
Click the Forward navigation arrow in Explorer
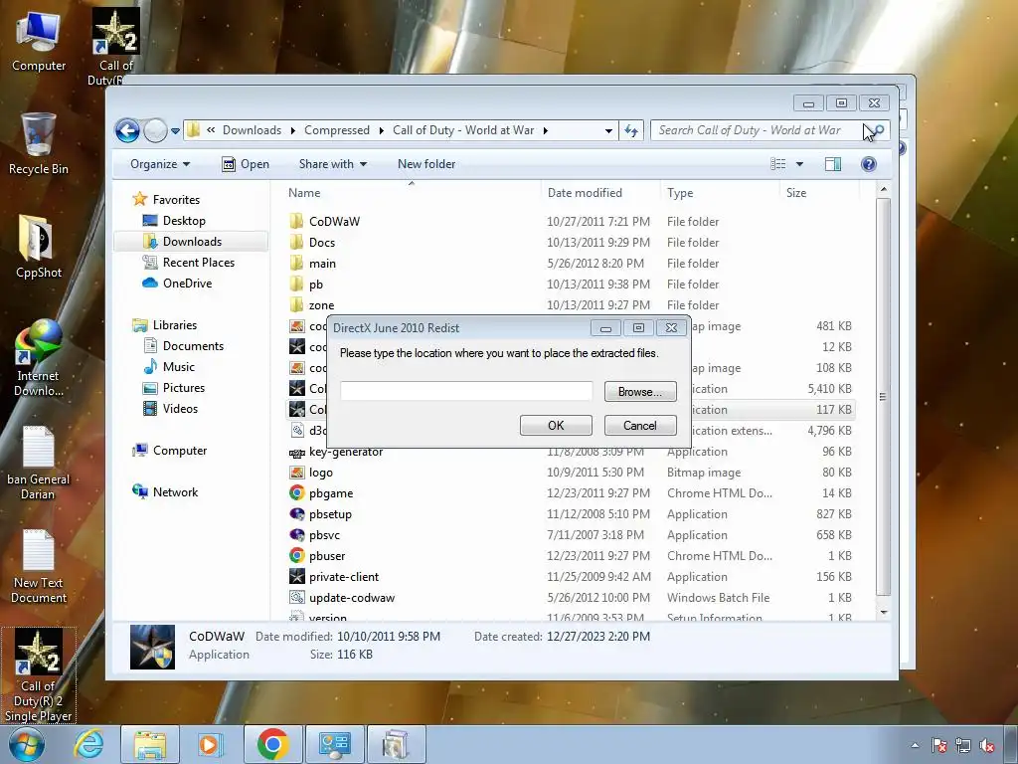[155, 130]
